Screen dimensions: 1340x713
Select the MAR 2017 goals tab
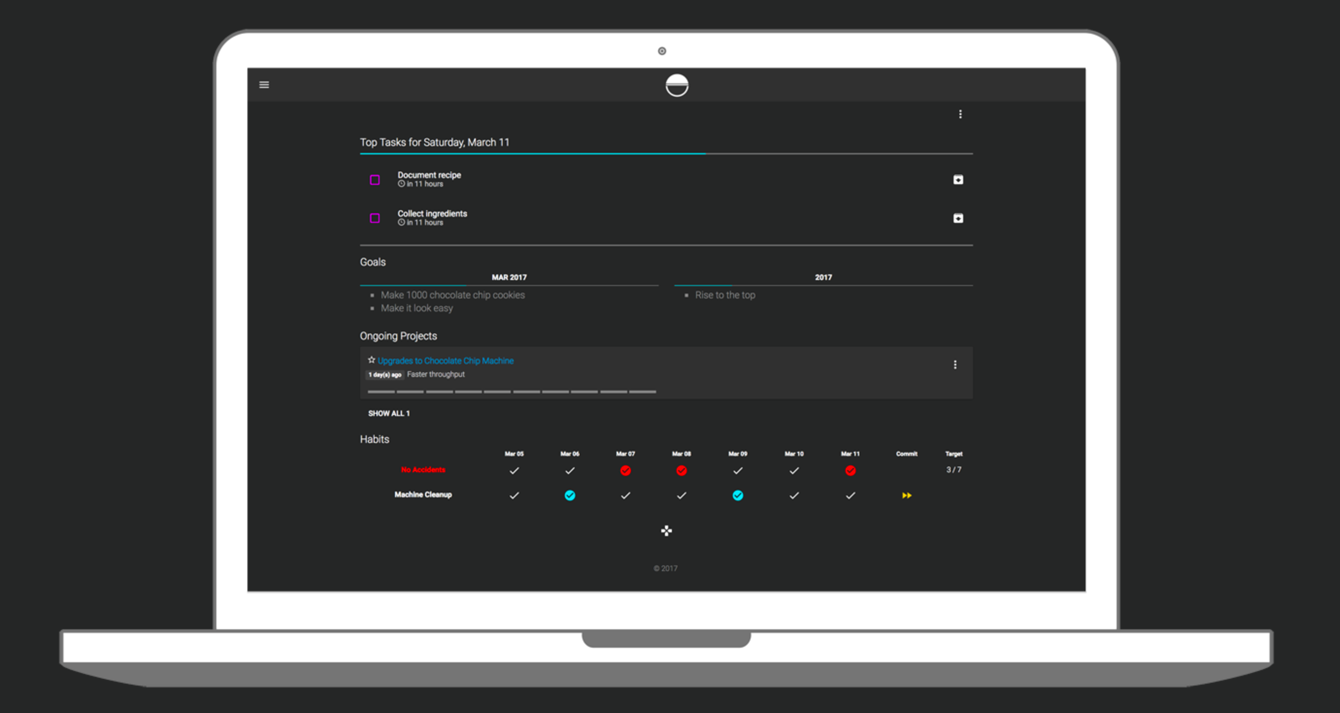509,278
